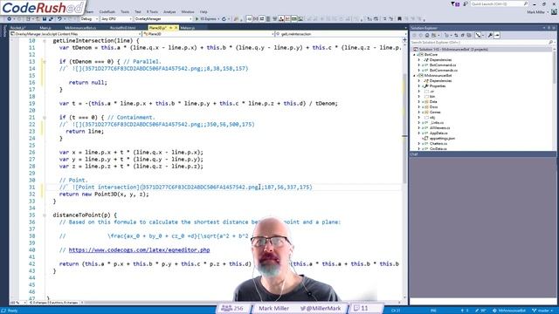Click Save All icon in toolbar
The width and height of the screenshot is (559, 314).
[51, 19]
